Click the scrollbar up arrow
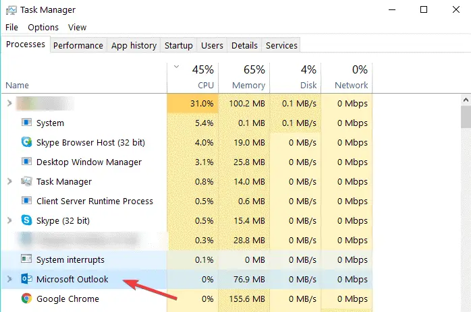The height and width of the screenshot is (312, 471). tap(466, 100)
